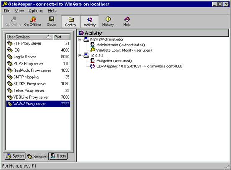
Task: Collapse the INSYS\Administrator tree node
Action: pos(80,40)
